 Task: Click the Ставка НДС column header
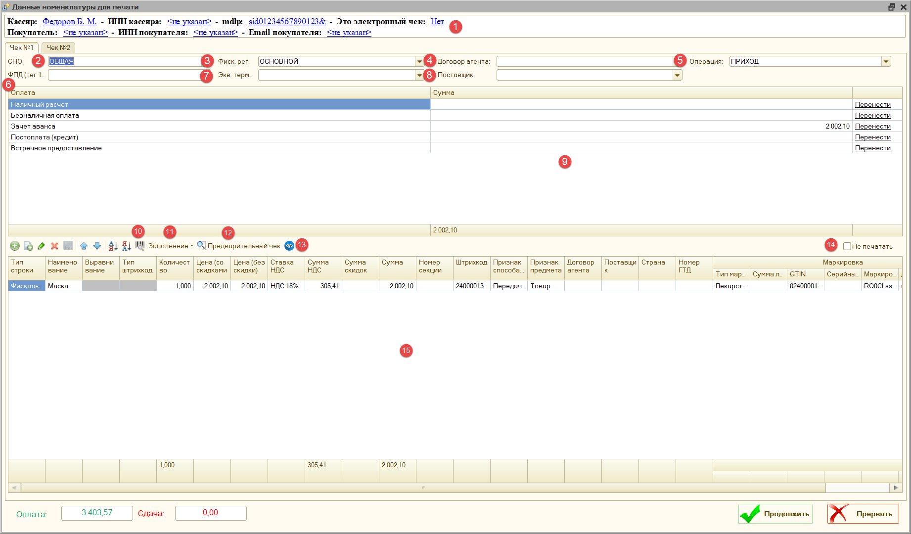(x=286, y=268)
